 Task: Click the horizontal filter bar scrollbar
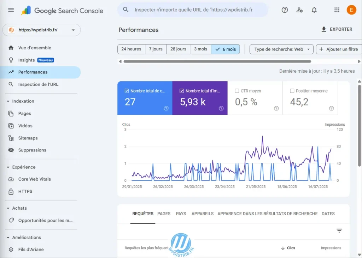coord(217,61)
